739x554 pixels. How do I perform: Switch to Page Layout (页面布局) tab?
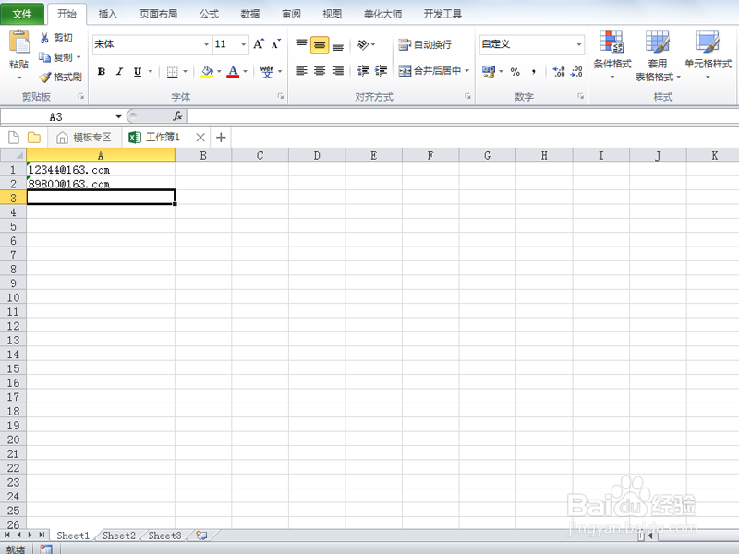[x=158, y=14]
